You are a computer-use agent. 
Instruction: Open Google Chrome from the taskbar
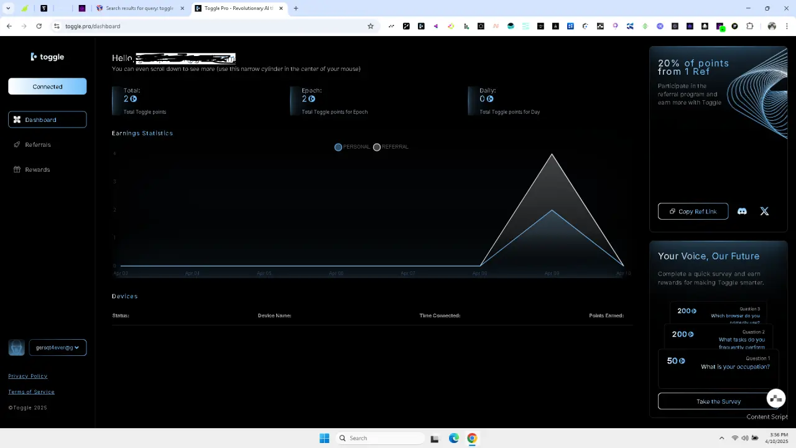click(472, 438)
